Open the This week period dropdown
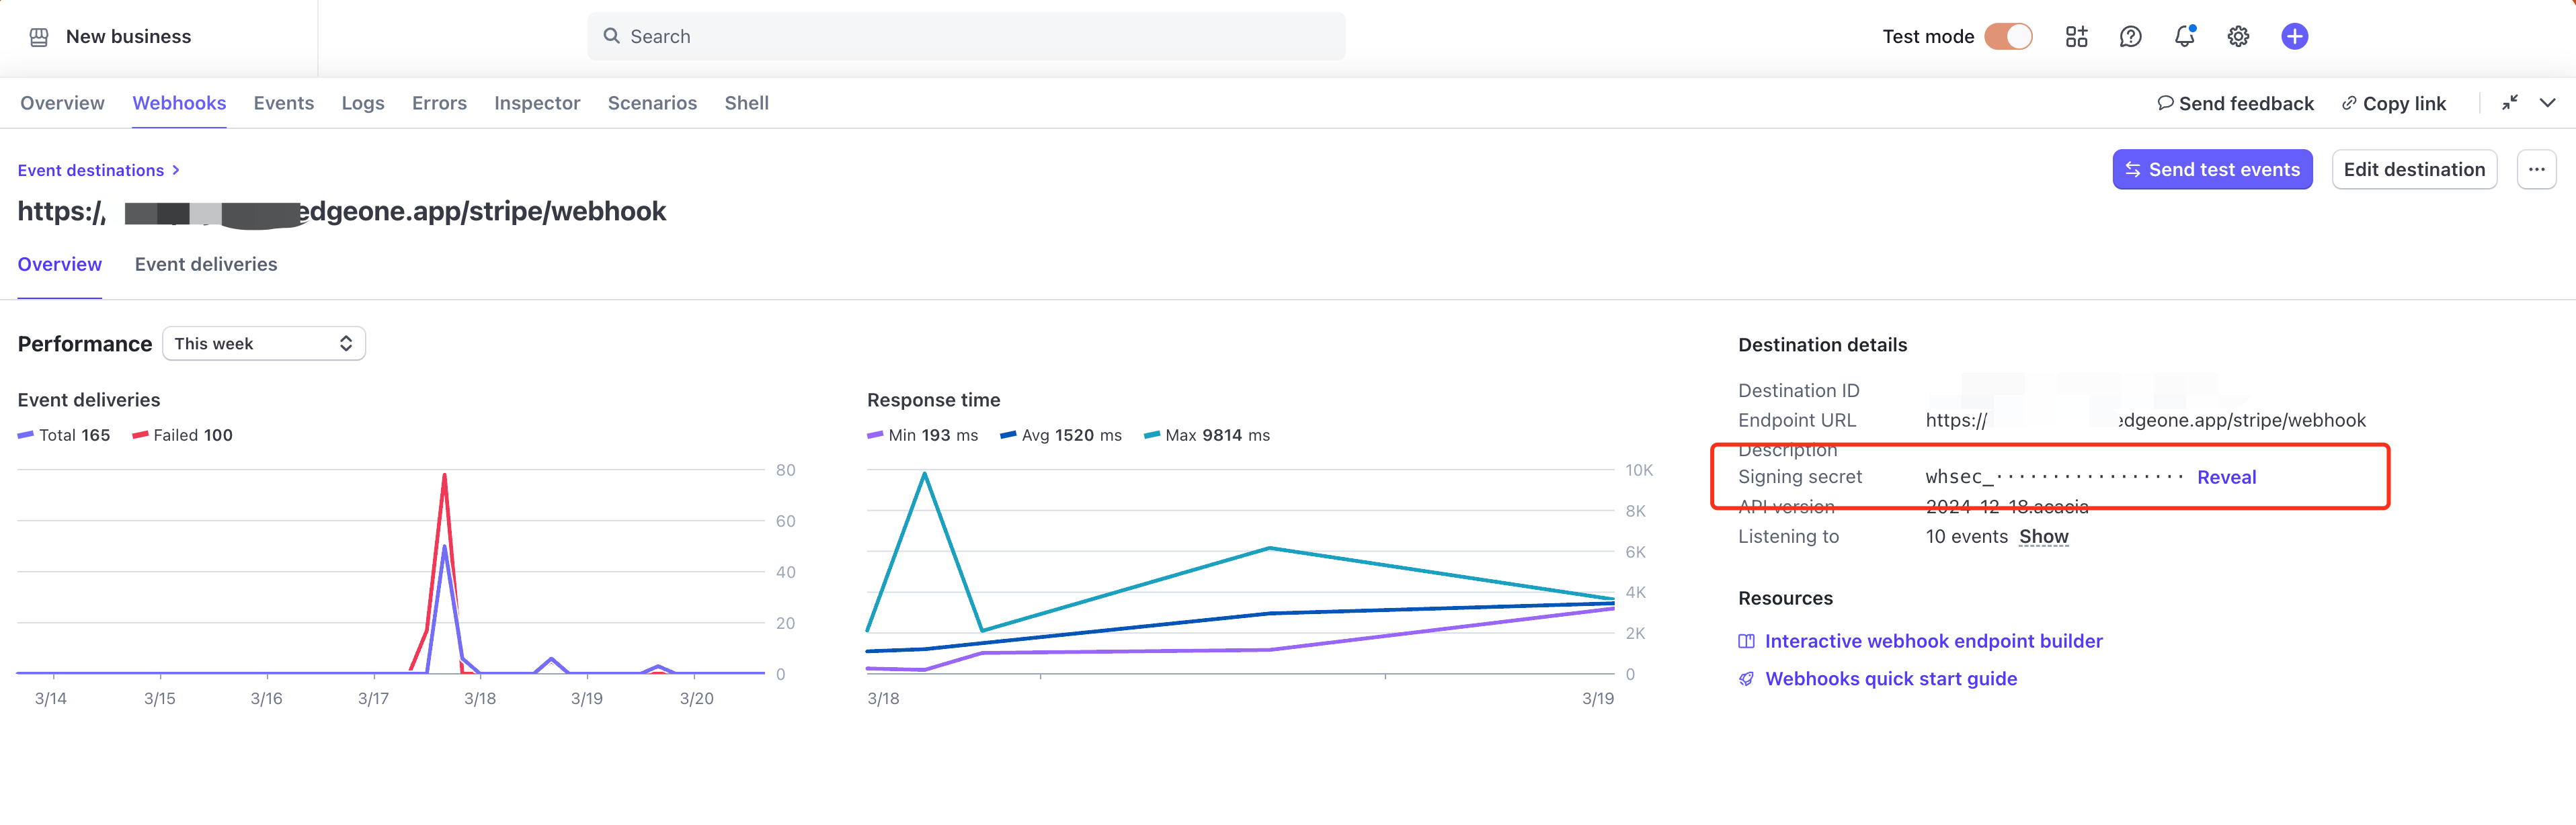This screenshot has height=825, width=2576. click(264, 343)
